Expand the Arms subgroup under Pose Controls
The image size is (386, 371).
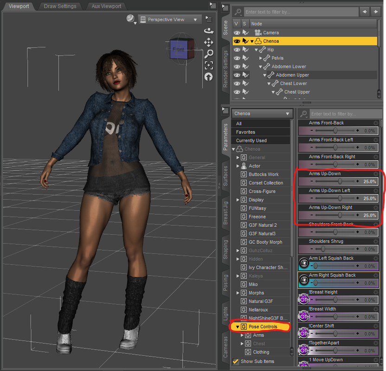[242, 335]
